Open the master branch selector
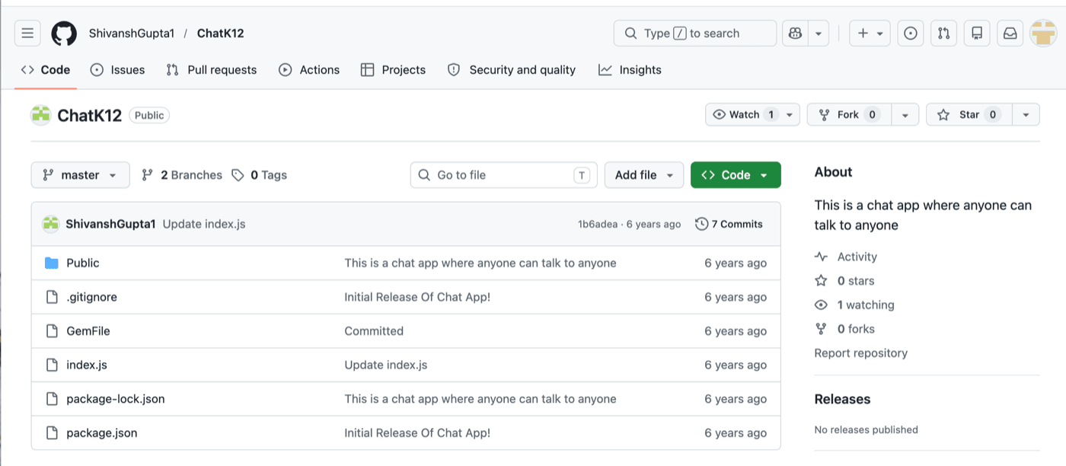1066x466 pixels. point(80,175)
